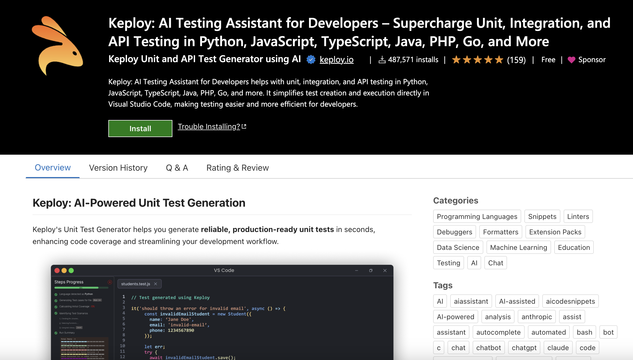Screen dimensions: 633x360
Task: Open the Trouble Installing? link
Action: 209,126
